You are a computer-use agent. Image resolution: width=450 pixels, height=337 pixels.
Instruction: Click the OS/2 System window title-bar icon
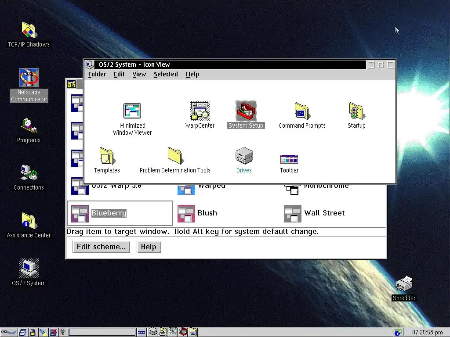click(x=89, y=65)
